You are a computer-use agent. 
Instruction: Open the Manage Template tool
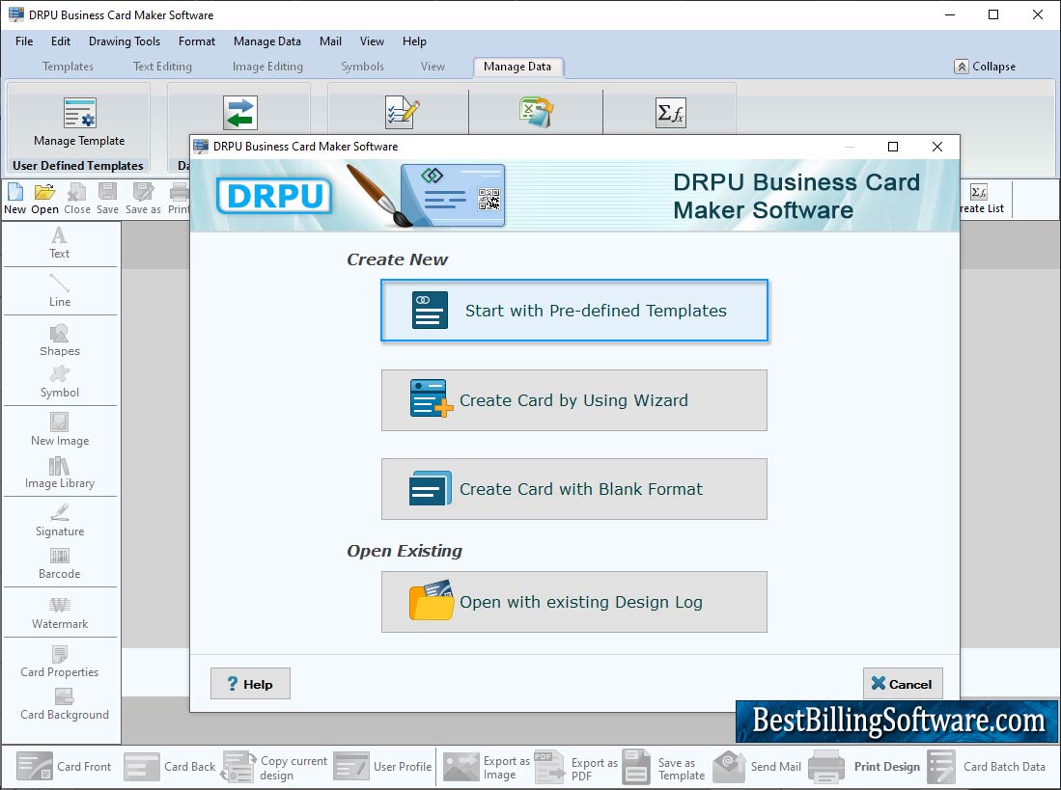pos(79,122)
